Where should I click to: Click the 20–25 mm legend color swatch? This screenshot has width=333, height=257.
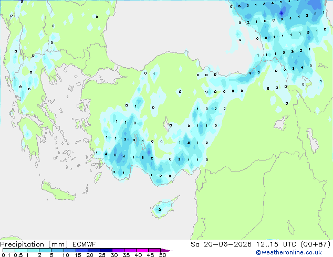click(x=93, y=250)
